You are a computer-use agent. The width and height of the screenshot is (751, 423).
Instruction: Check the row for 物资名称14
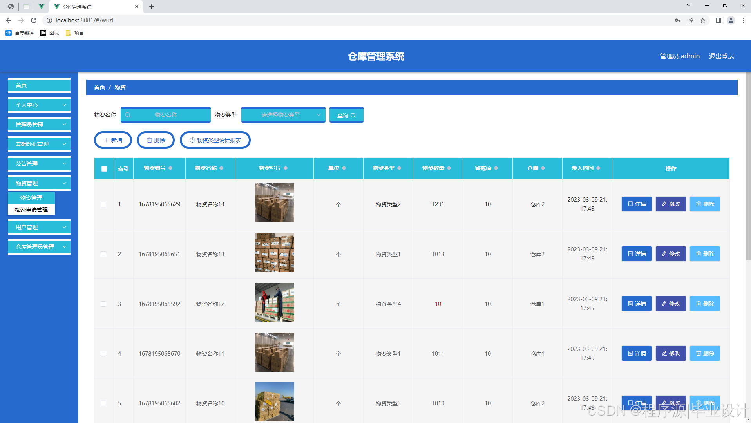(x=103, y=204)
